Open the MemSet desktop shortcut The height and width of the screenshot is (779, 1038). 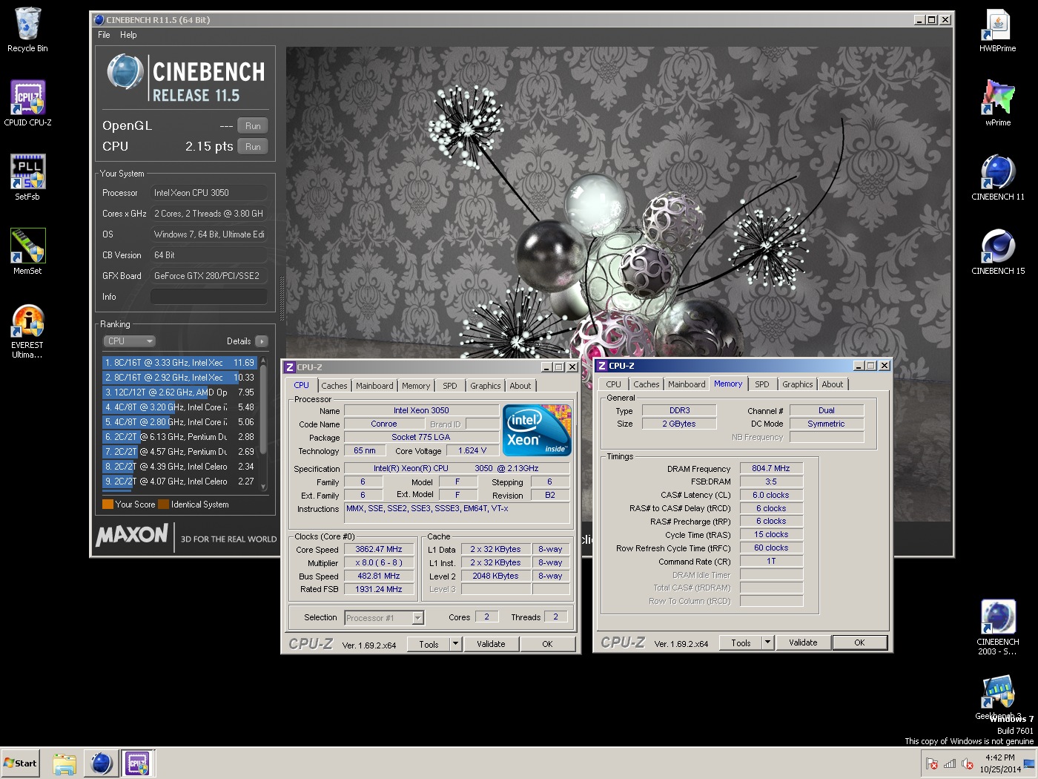(x=27, y=252)
